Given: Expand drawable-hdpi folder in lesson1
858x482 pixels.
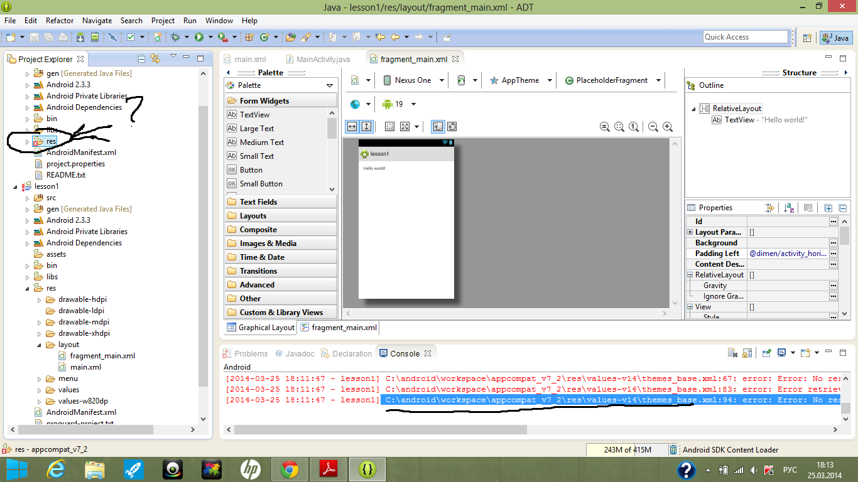Looking at the screenshot, I should 39,299.
